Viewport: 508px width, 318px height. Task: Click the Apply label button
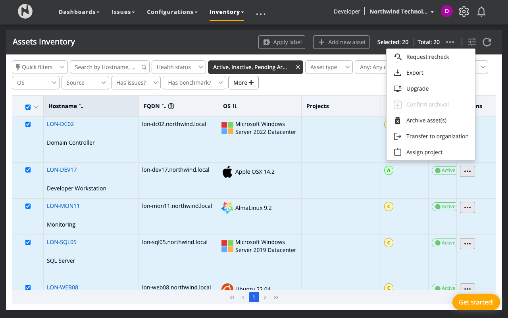(x=282, y=42)
